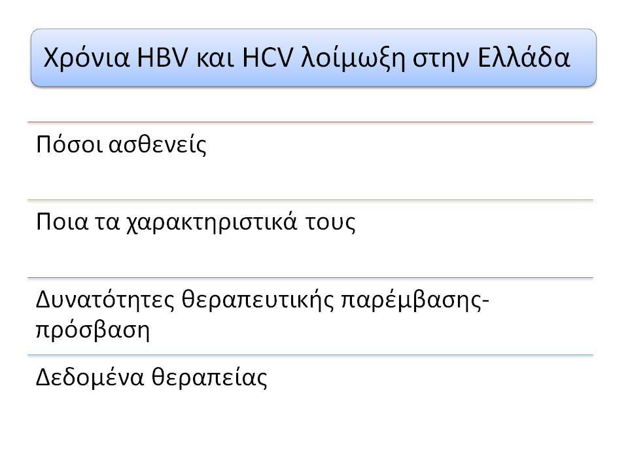Click the green separator line above "Ποια τα χαρακτηριστικά"
The height and width of the screenshot is (471, 628).
[310, 200]
